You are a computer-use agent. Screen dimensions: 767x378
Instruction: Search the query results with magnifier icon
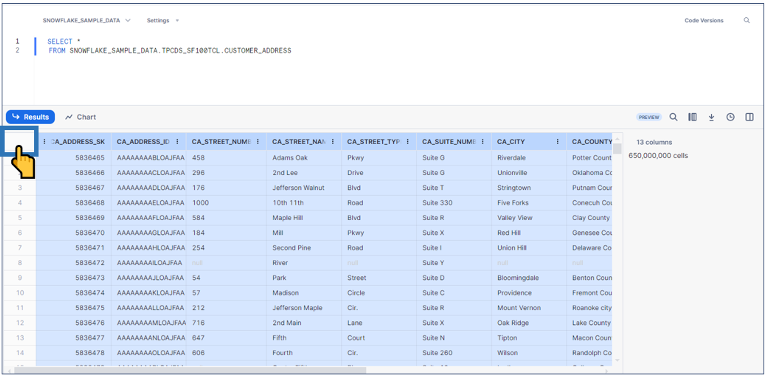click(x=673, y=117)
